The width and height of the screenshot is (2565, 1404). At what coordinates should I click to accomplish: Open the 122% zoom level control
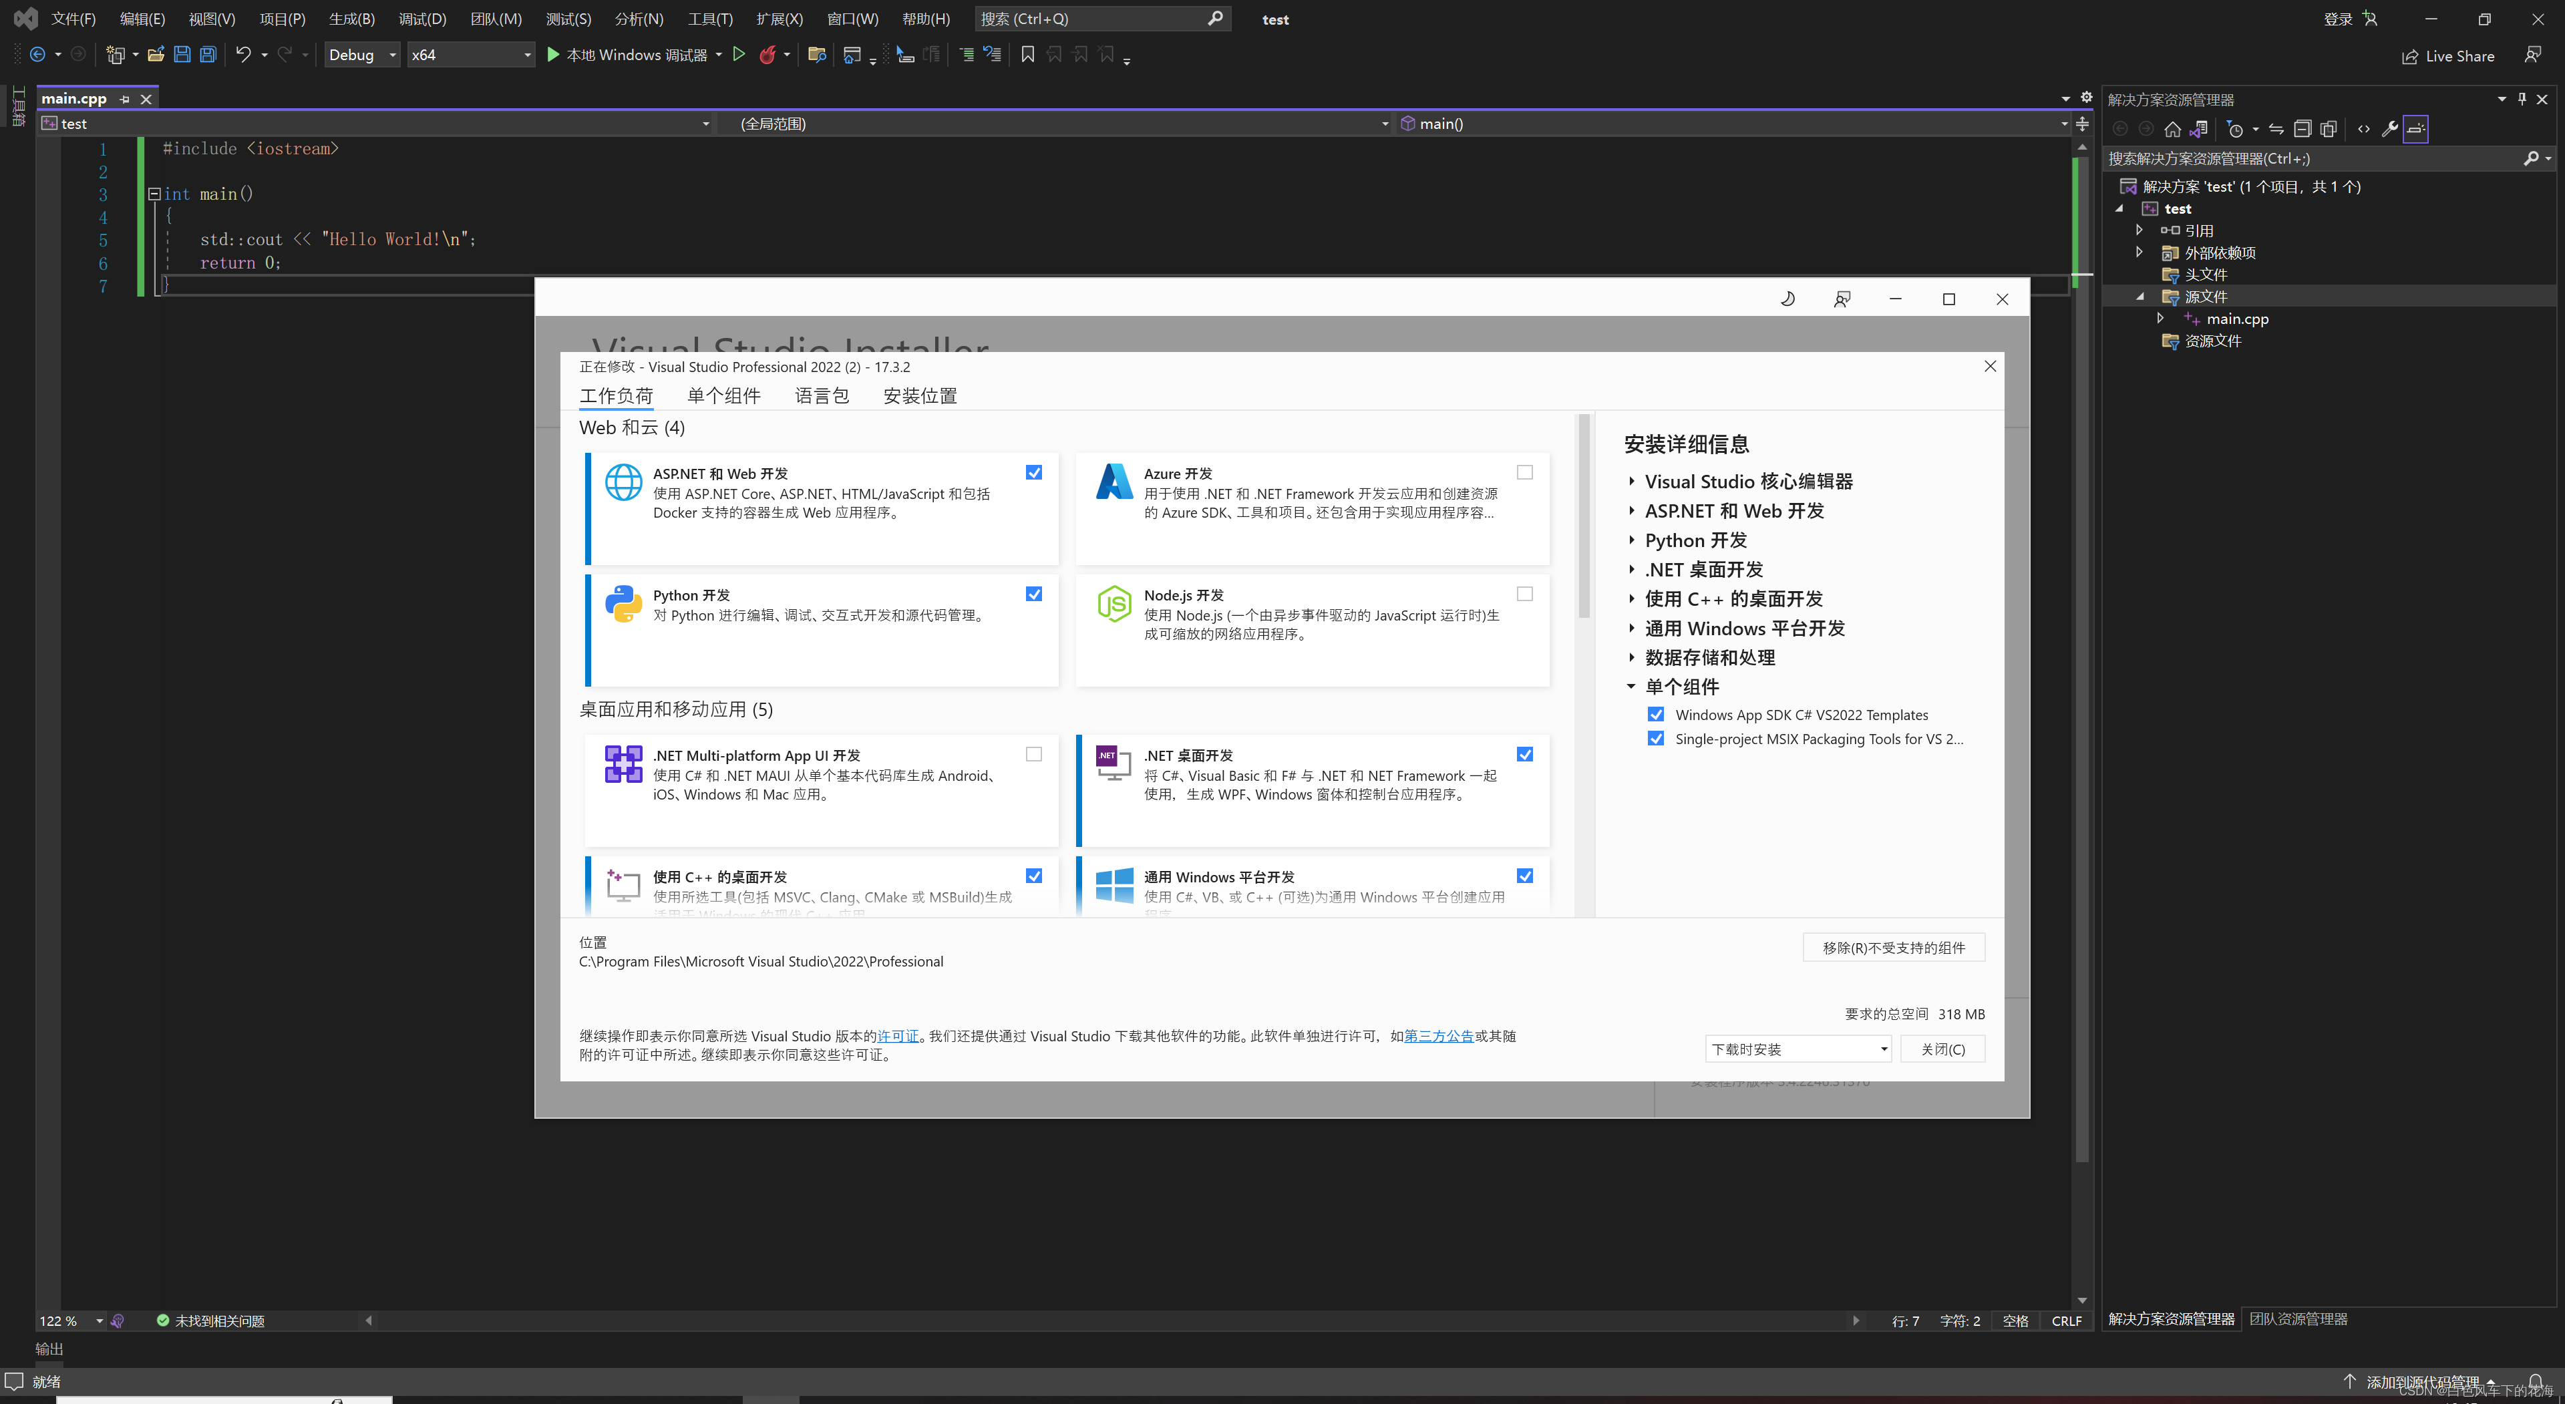[69, 1321]
